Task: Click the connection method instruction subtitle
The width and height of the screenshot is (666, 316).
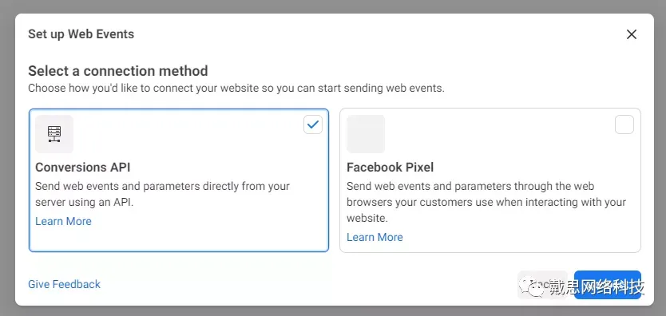Action: (236, 89)
